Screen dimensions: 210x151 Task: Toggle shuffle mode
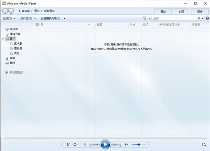68,144
